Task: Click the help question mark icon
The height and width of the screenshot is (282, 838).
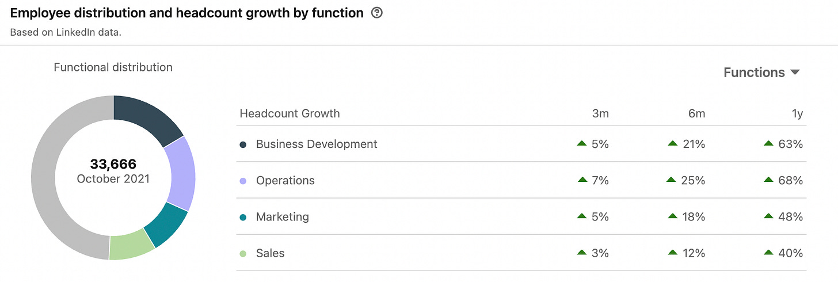Action: (x=377, y=13)
